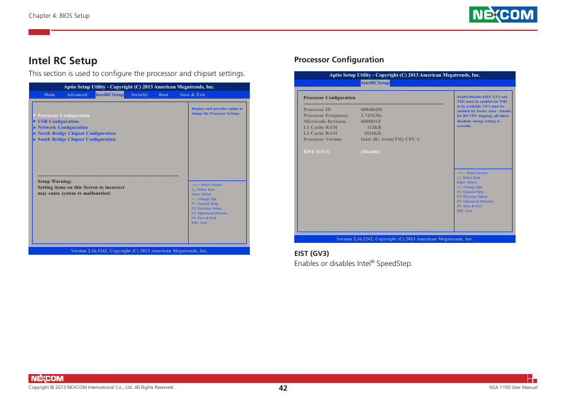Click L1 Cache RAM value 112KB

pyautogui.click(x=374, y=128)
